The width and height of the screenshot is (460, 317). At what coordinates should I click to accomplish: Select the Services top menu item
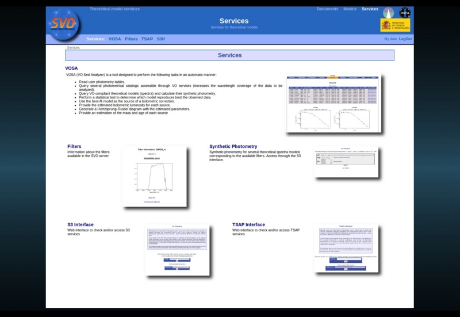tap(370, 9)
